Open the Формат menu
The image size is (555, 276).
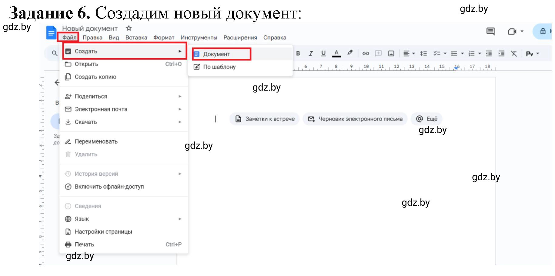[164, 38]
